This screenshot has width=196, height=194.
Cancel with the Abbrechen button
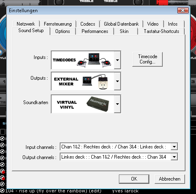click(170, 179)
